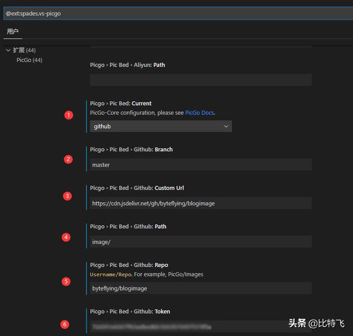Click the Aliyun Path input field

click(201, 80)
